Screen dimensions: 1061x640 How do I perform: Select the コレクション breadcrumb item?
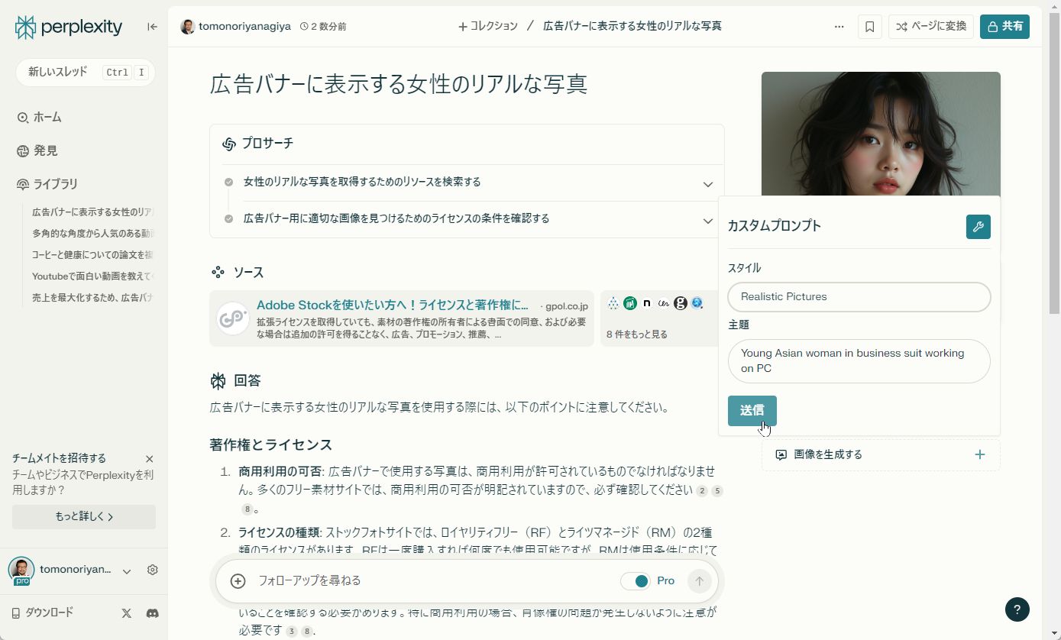[x=487, y=26]
